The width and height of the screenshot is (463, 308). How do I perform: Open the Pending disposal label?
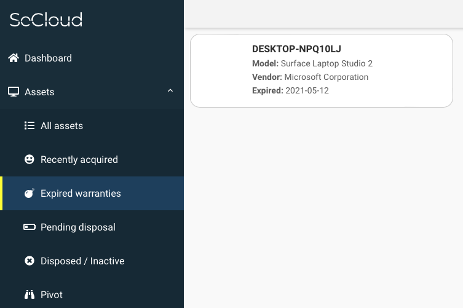[x=77, y=227]
